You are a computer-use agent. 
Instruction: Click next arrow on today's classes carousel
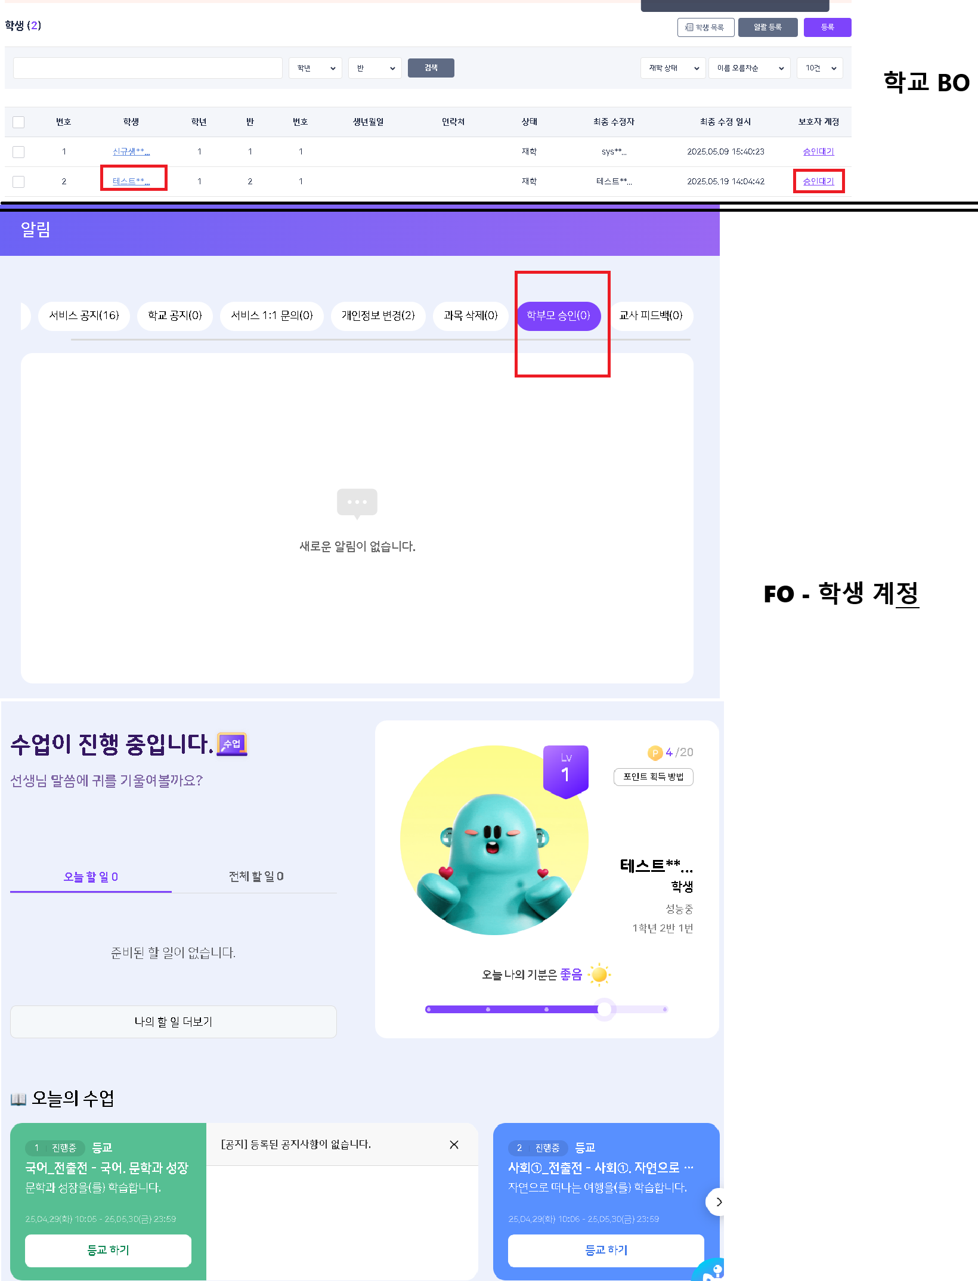(719, 1202)
